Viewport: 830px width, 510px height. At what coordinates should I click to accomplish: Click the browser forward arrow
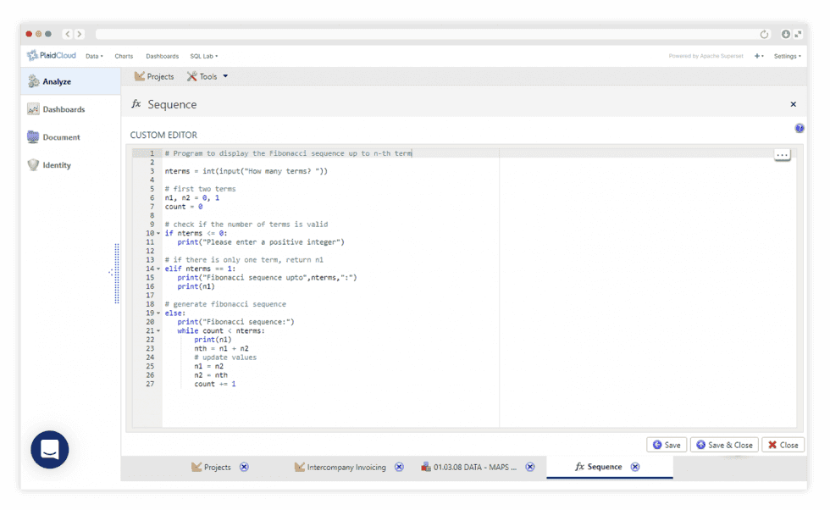[79, 34]
